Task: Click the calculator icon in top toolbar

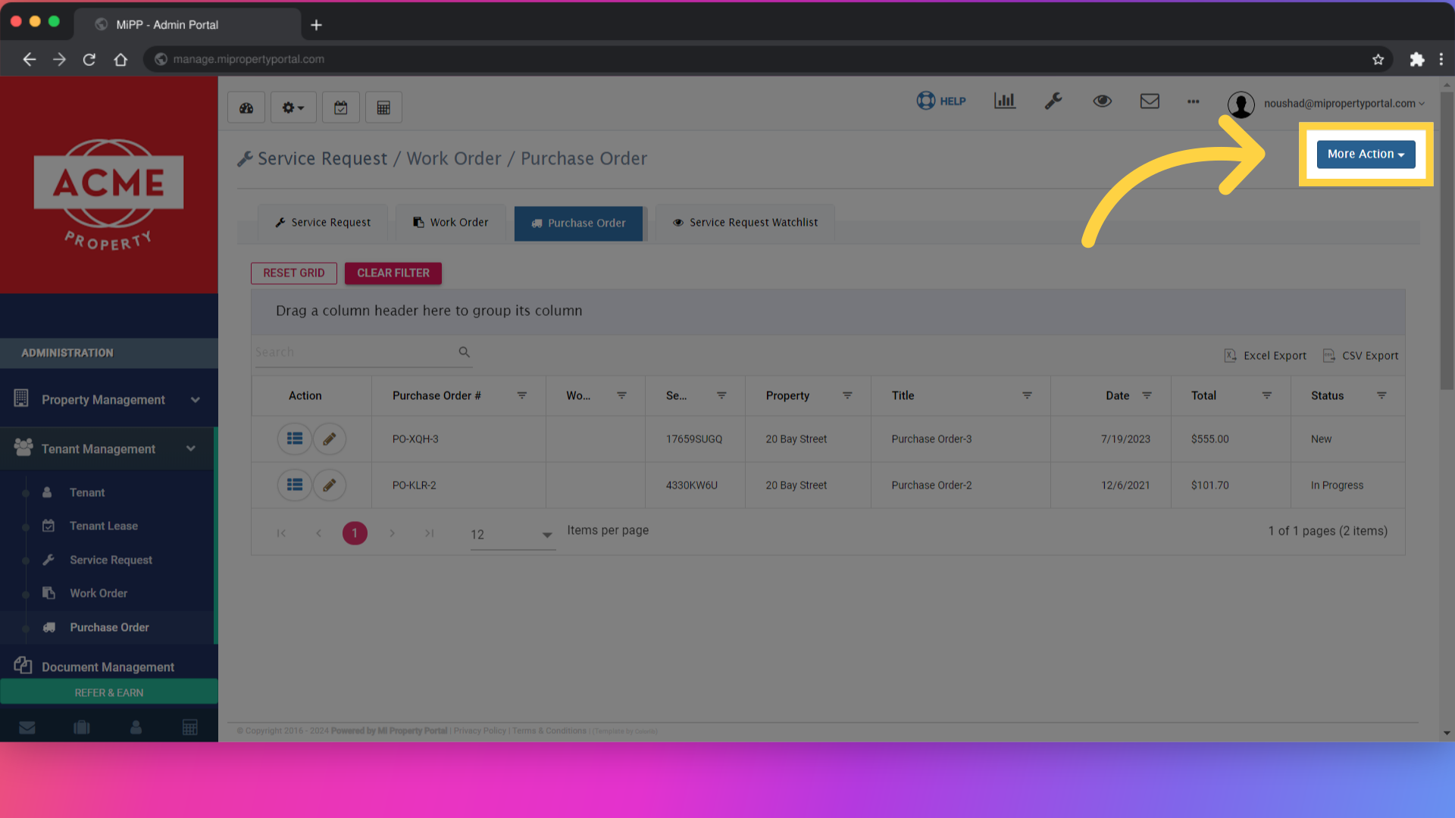Action: pyautogui.click(x=383, y=108)
